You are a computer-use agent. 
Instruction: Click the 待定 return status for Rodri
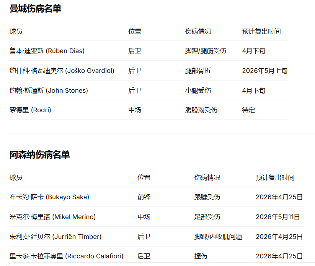point(248,110)
